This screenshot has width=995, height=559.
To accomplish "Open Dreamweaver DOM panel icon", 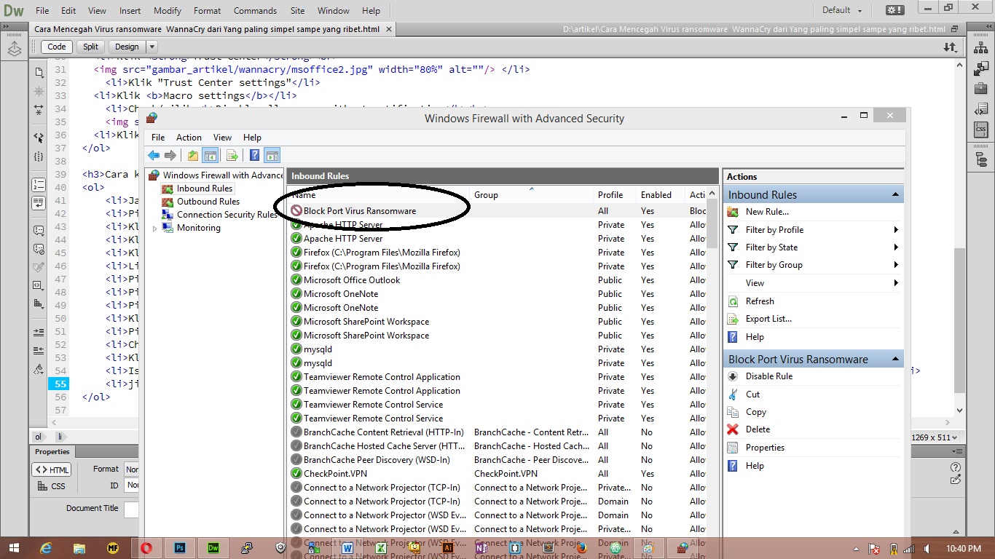I will (981, 159).
